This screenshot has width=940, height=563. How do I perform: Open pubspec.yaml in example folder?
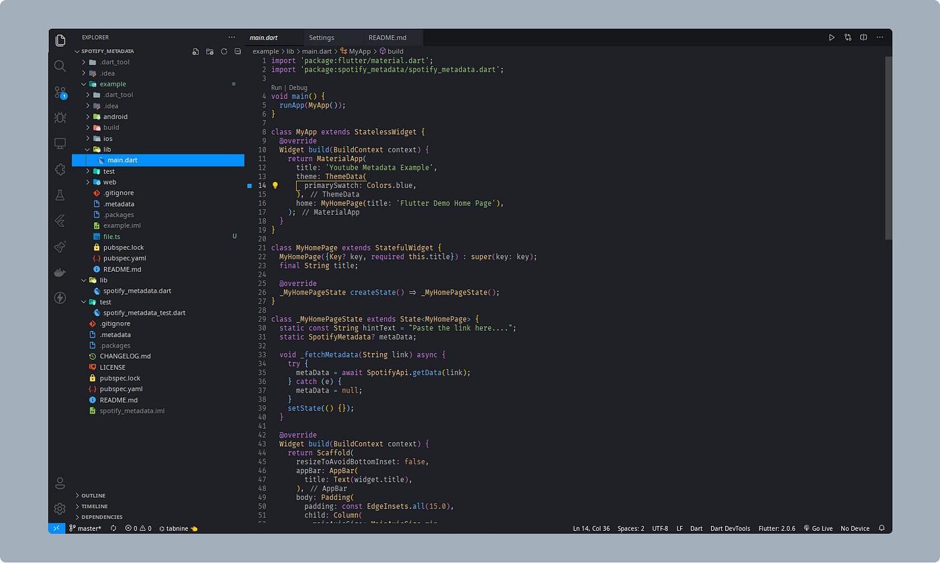124,258
